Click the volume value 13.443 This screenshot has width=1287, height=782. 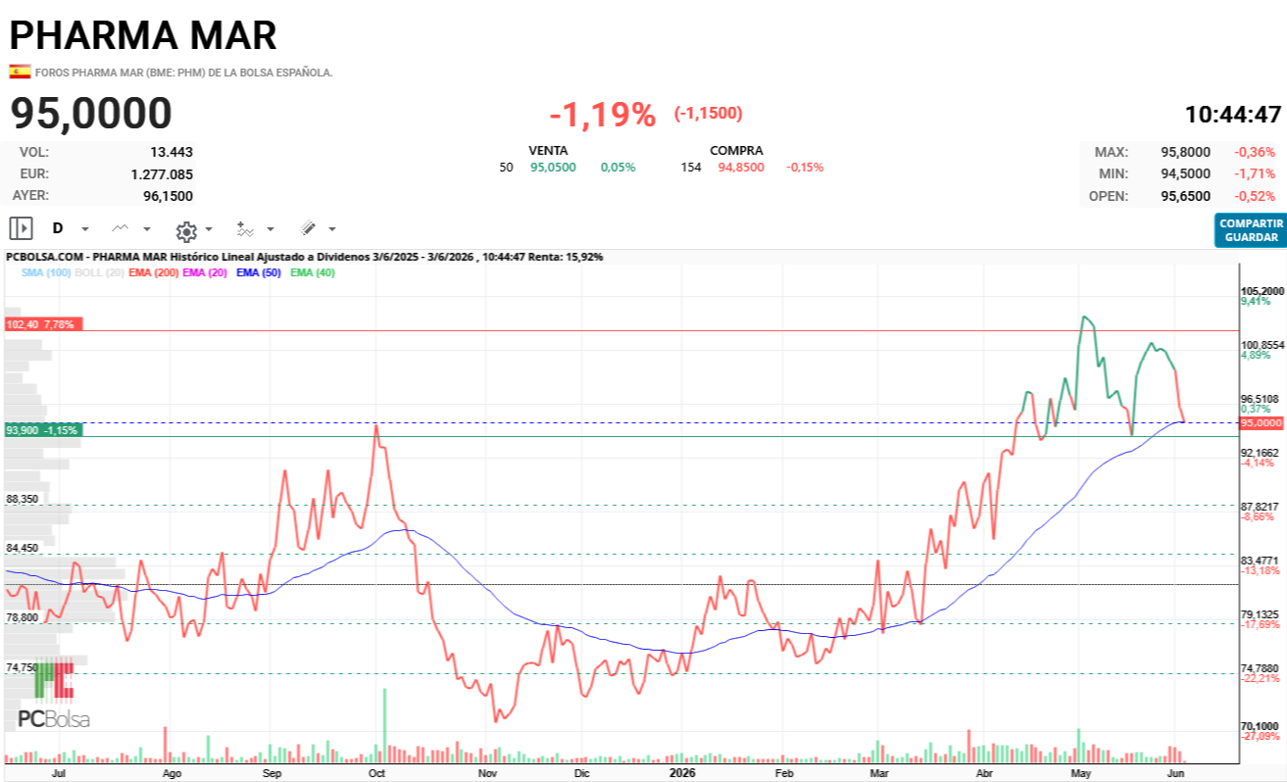(x=172, y=152)
